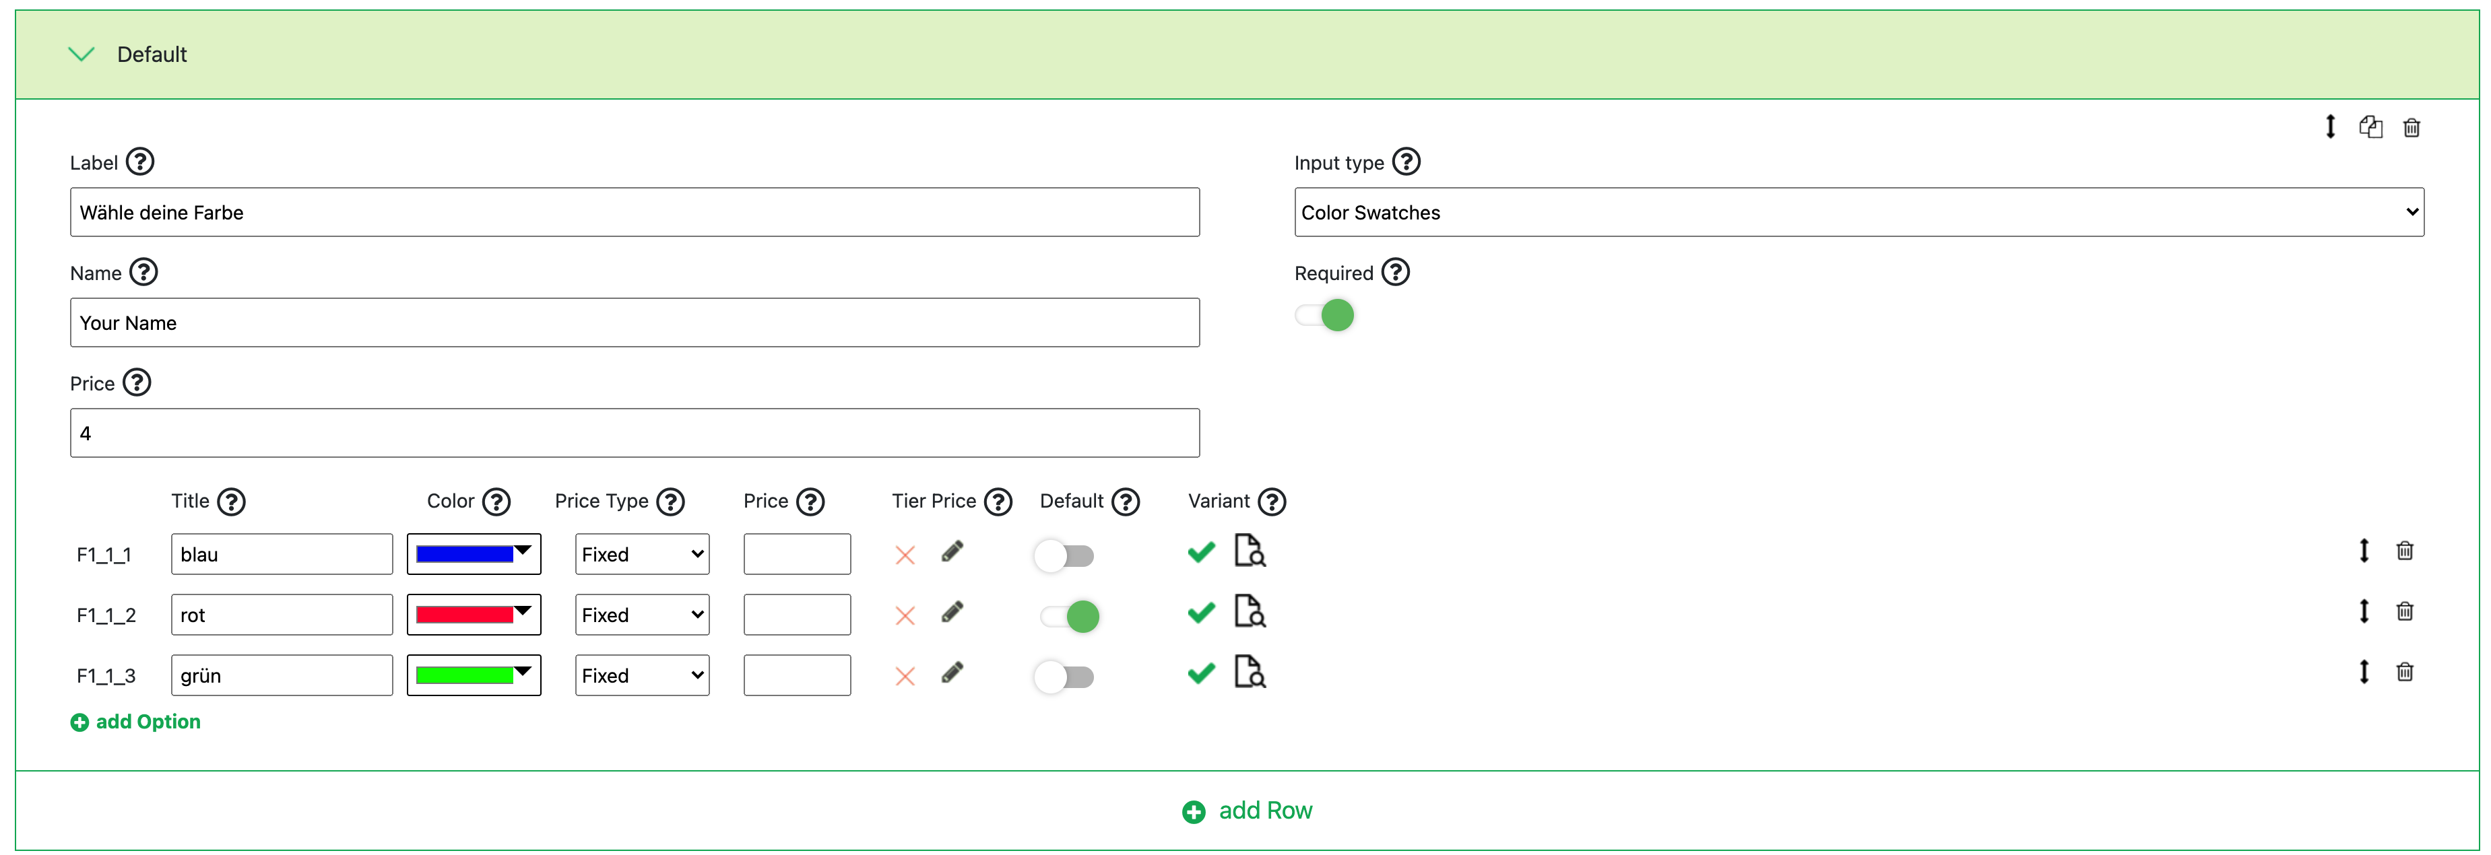
Task: Click the Label field Wähle deine Farbe
Action: [x=635, y=213]
